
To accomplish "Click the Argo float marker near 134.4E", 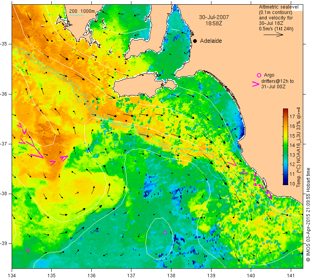I will (x=28, y=250).
